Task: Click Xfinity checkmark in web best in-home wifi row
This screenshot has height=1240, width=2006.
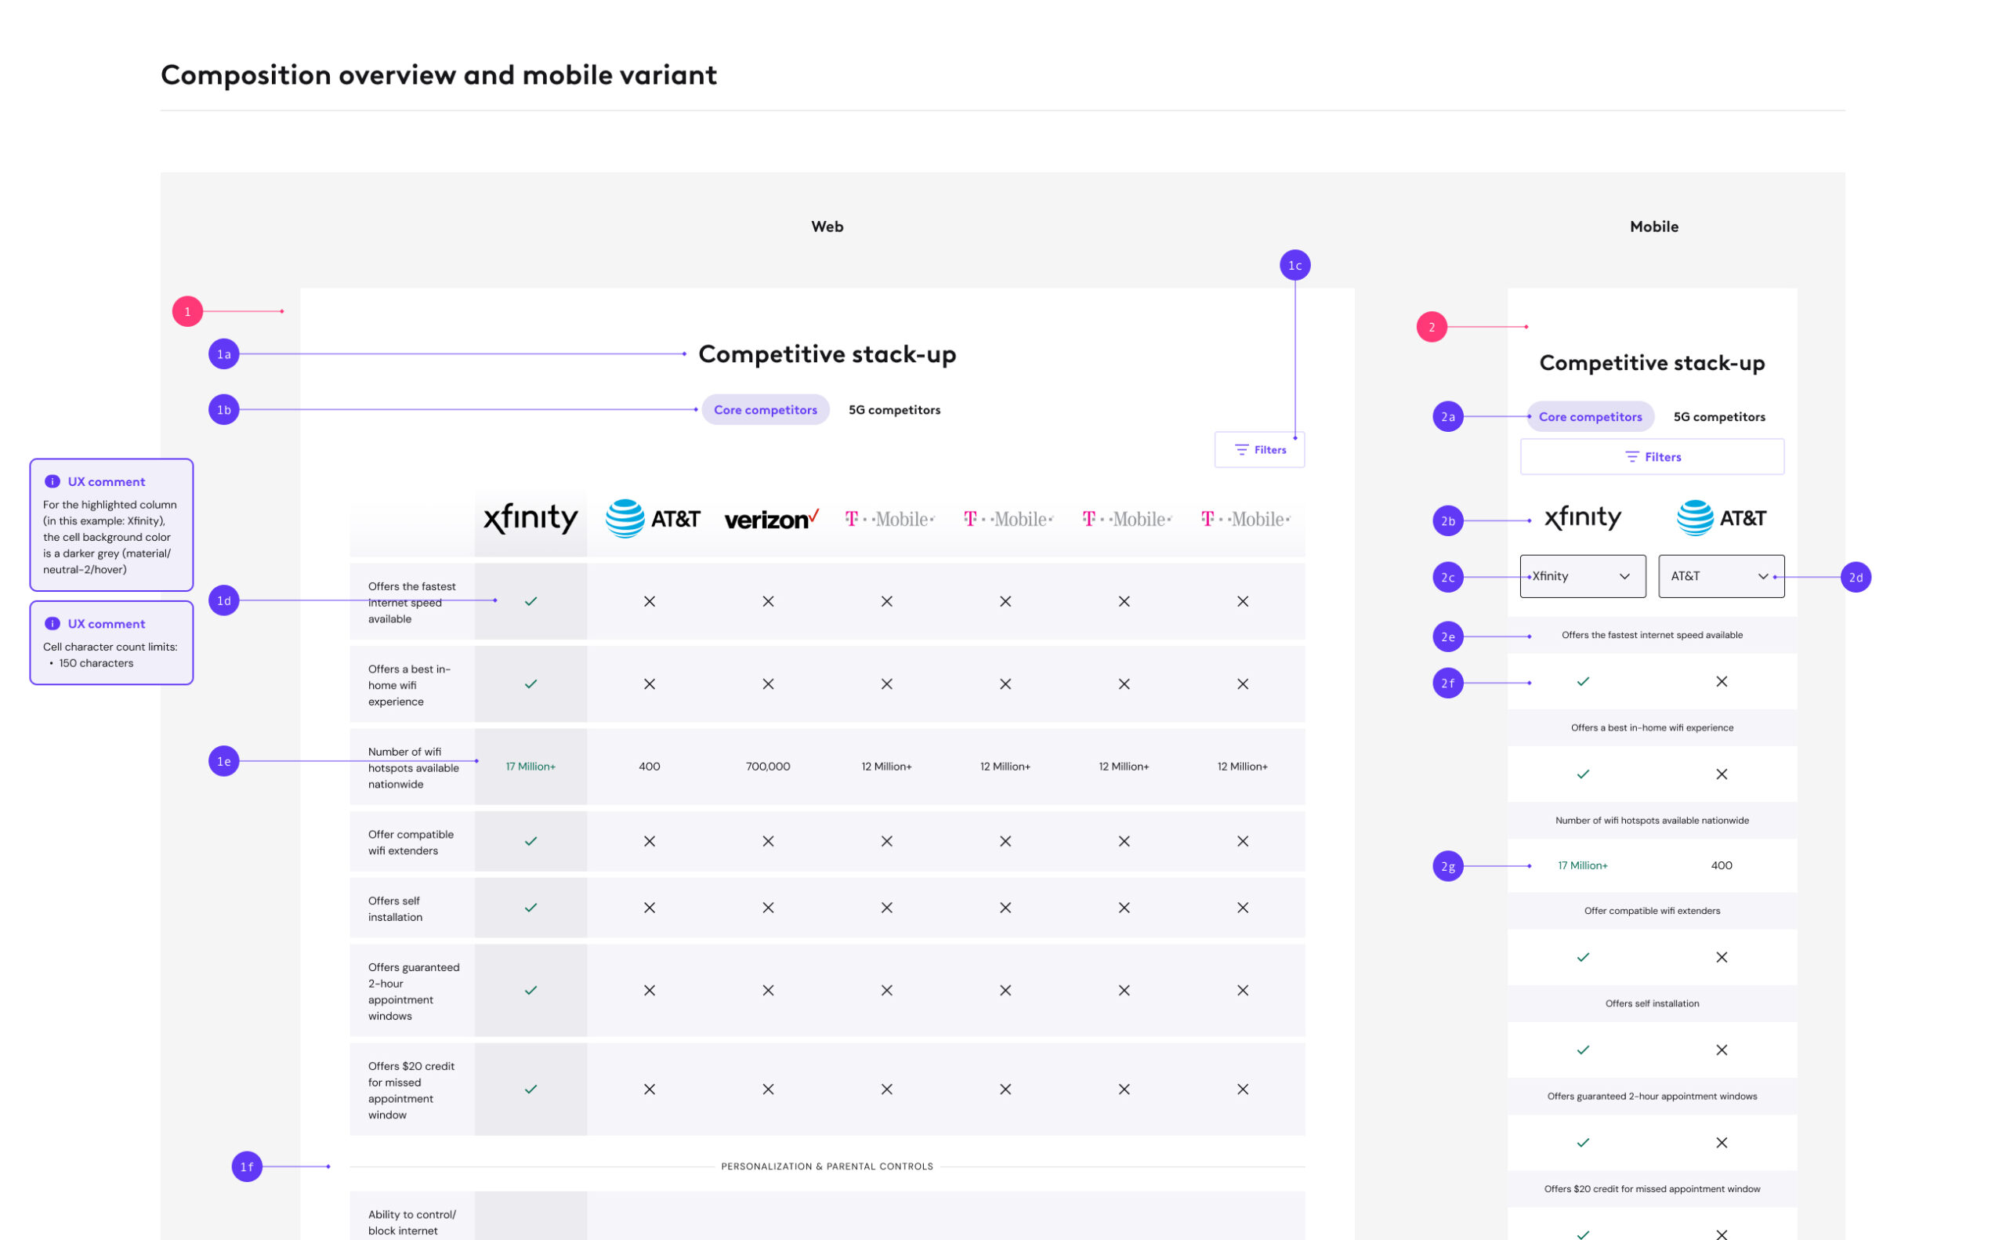Action: (x=530, y=684)
